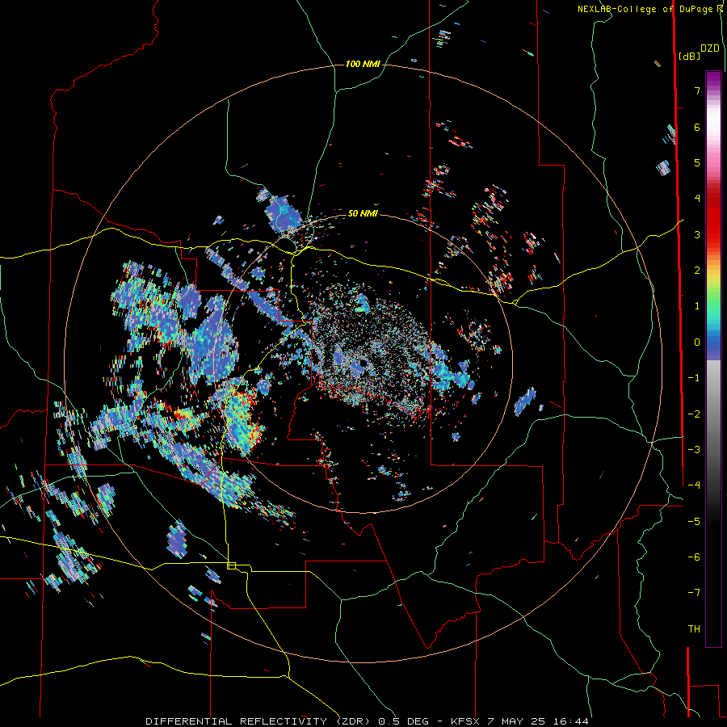Click the [dB] units label
Screen dimensions: 727x727
click(689, 56)
